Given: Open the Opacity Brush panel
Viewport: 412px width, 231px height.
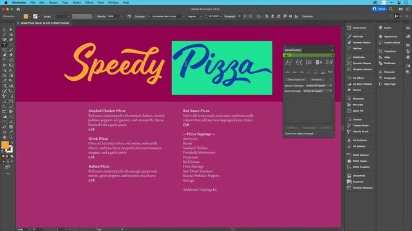Looking at the screenshot, I should click(358, 132).
